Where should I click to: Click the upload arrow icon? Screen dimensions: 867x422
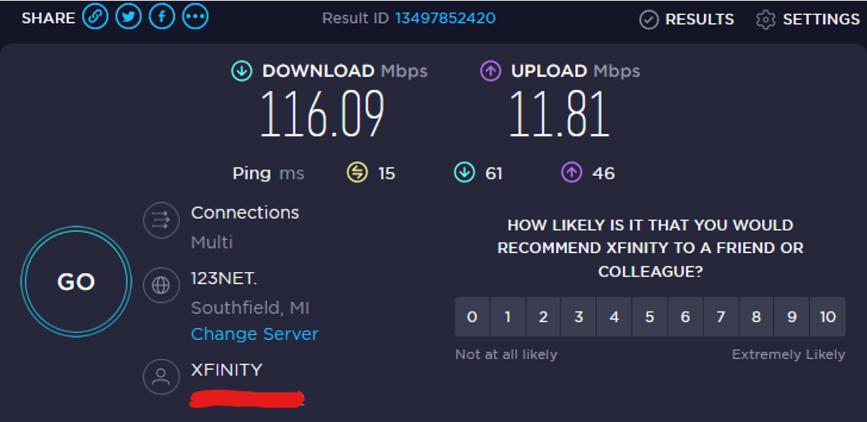[491, 71]
